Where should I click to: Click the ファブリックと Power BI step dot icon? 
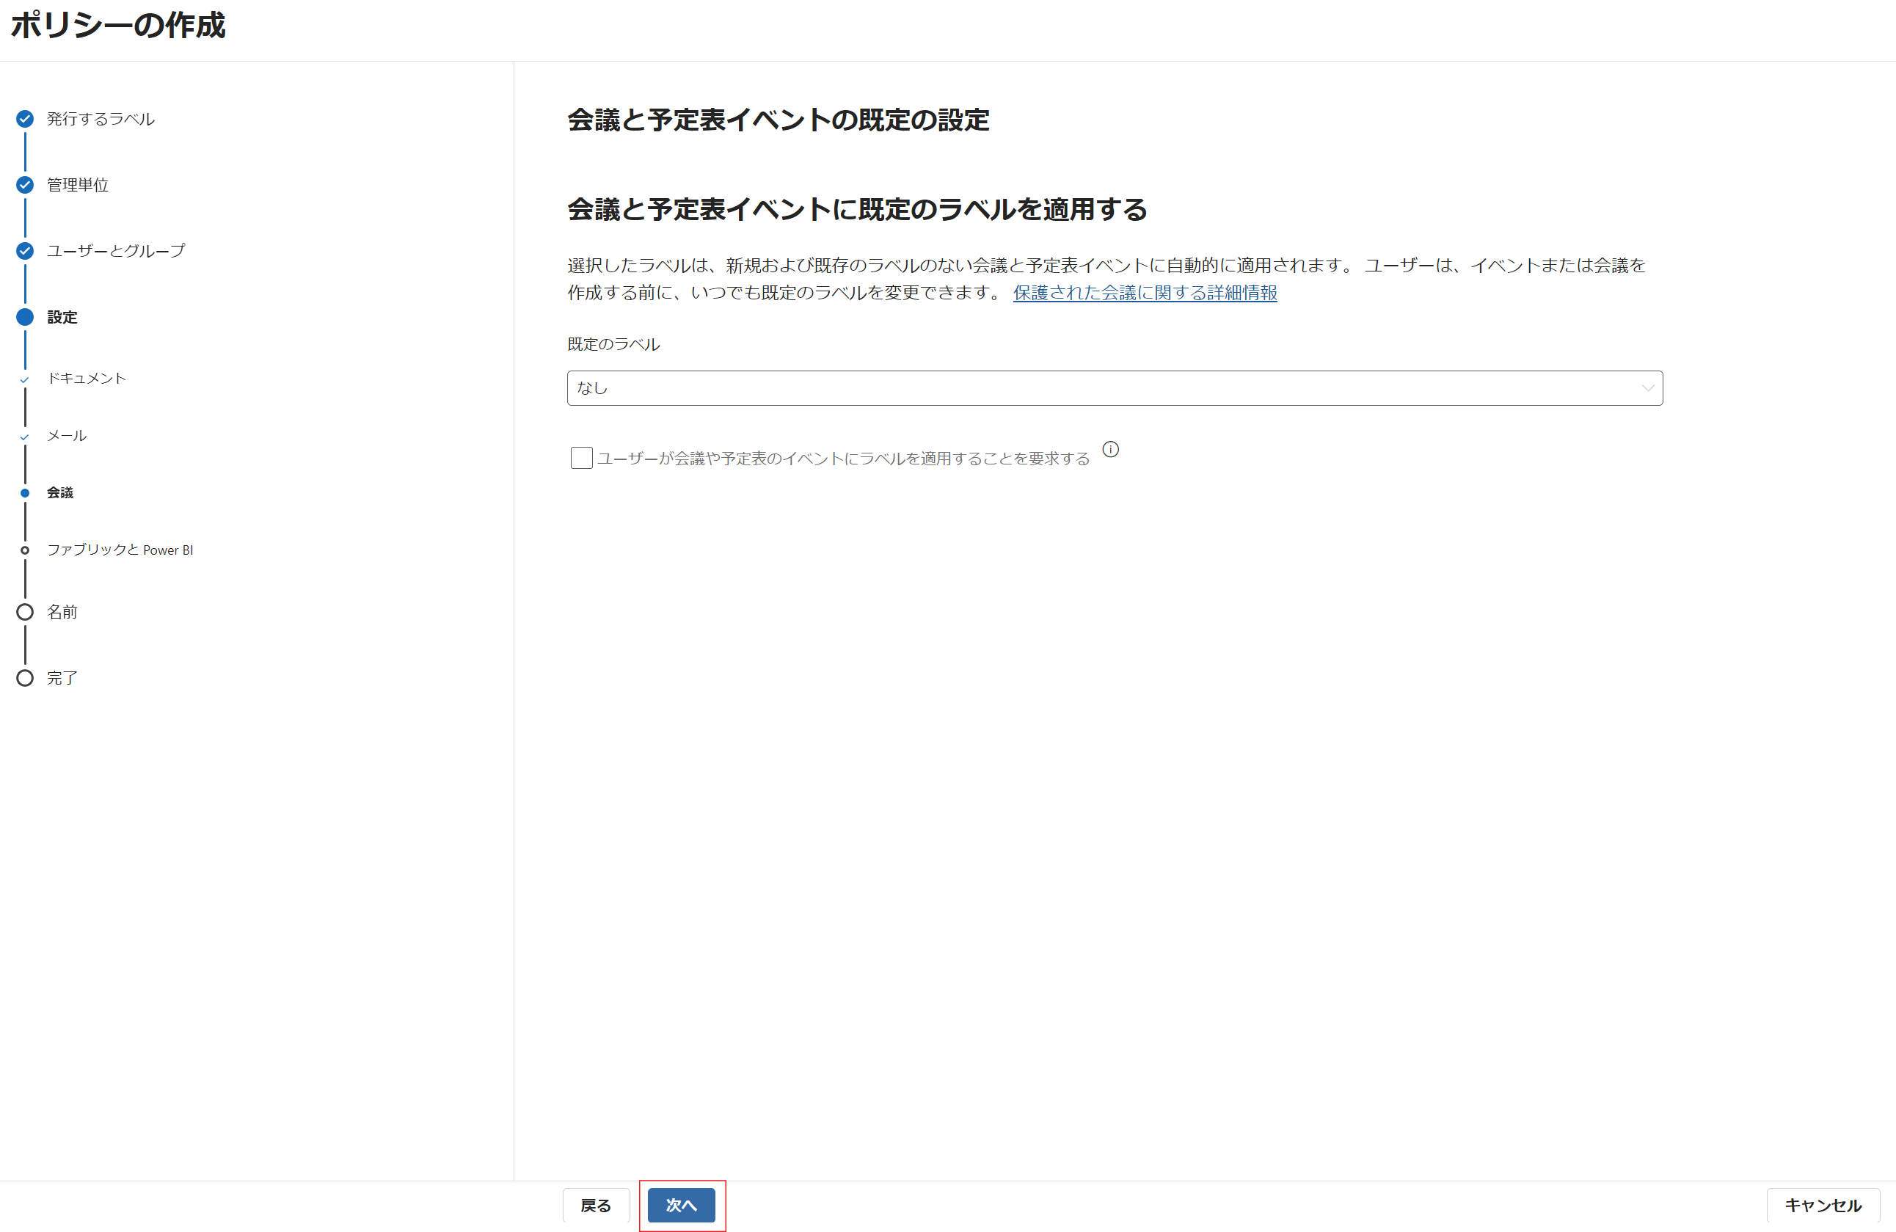coord(25,550)
